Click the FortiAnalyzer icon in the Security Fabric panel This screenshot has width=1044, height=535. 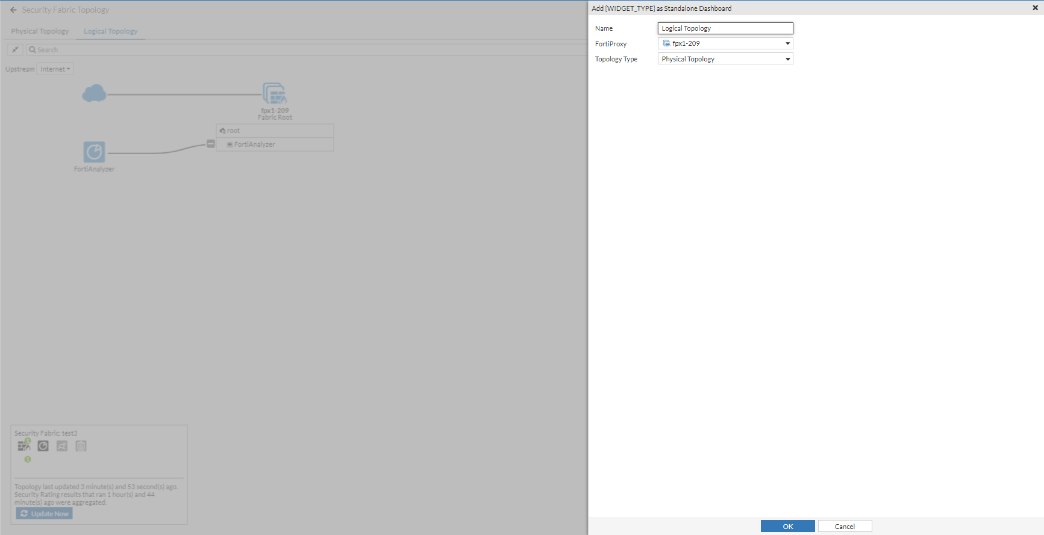point(43,446)
